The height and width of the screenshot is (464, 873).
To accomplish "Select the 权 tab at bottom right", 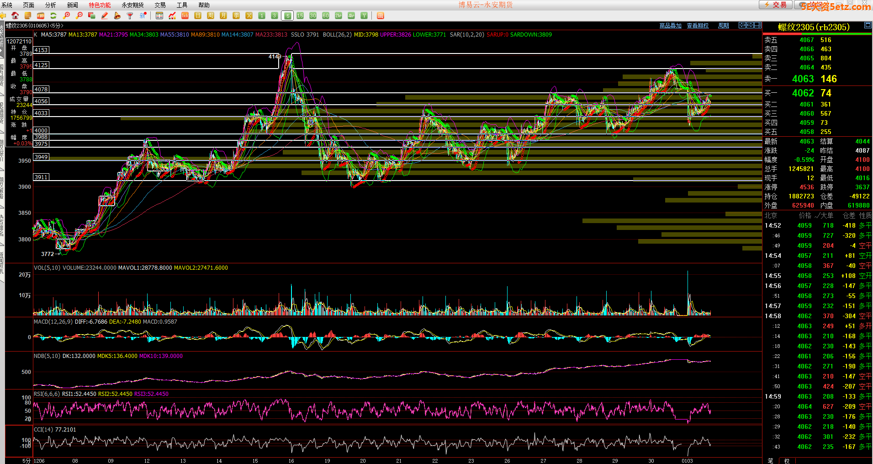I will point(787,460).
